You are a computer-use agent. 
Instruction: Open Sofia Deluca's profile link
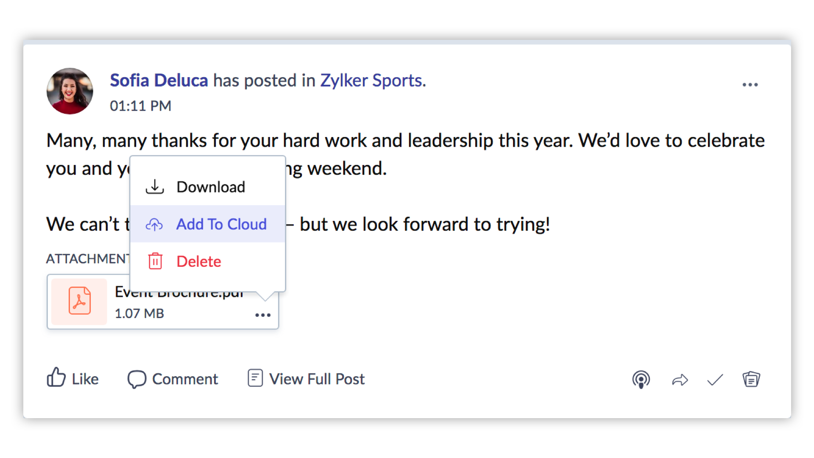pos(159,81)
